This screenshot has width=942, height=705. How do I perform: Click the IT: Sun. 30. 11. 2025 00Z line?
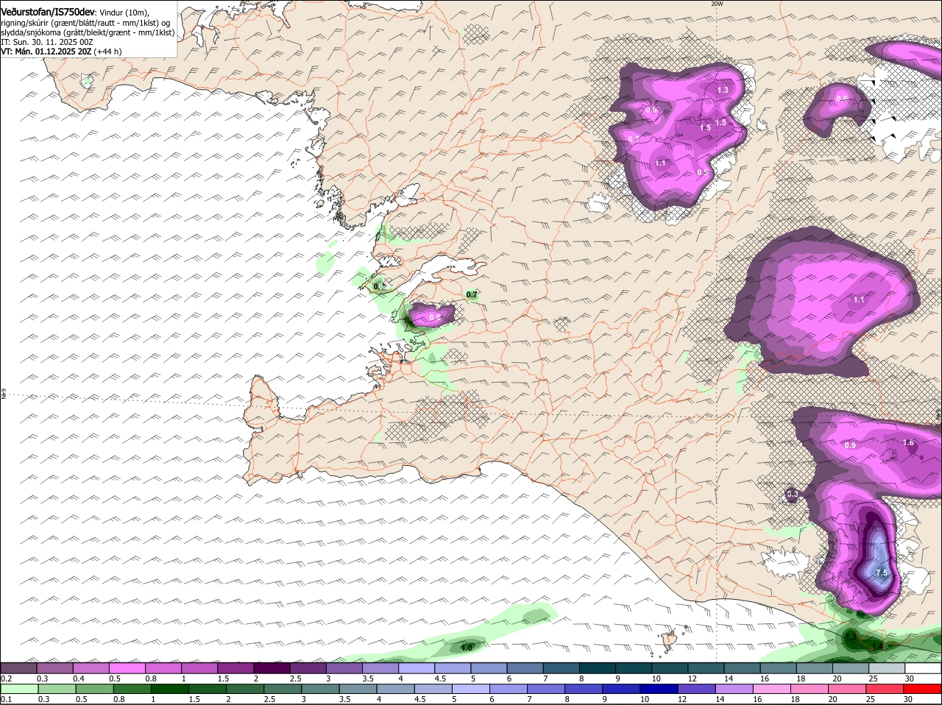click(47, 42)
